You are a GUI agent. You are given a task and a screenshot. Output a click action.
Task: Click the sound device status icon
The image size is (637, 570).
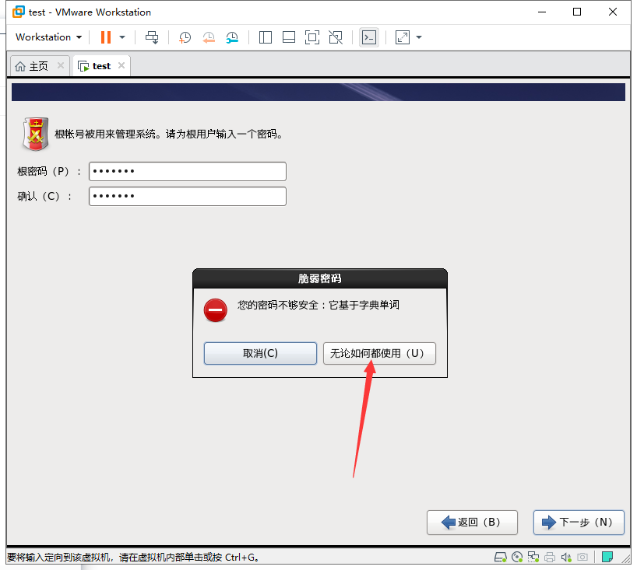click(565, 557)
